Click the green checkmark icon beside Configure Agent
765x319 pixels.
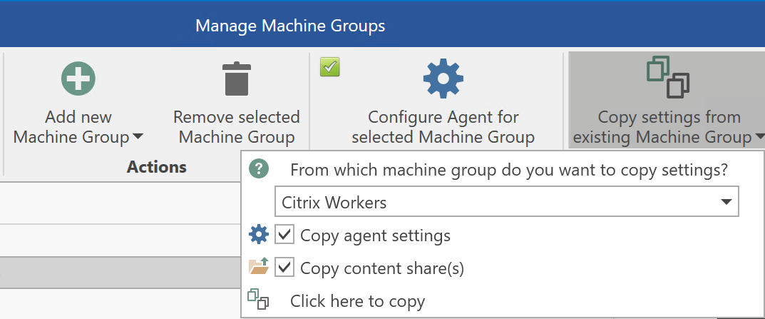[330, 67]
